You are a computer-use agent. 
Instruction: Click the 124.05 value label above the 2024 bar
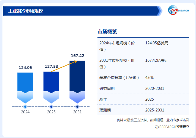tap(25, 67)
